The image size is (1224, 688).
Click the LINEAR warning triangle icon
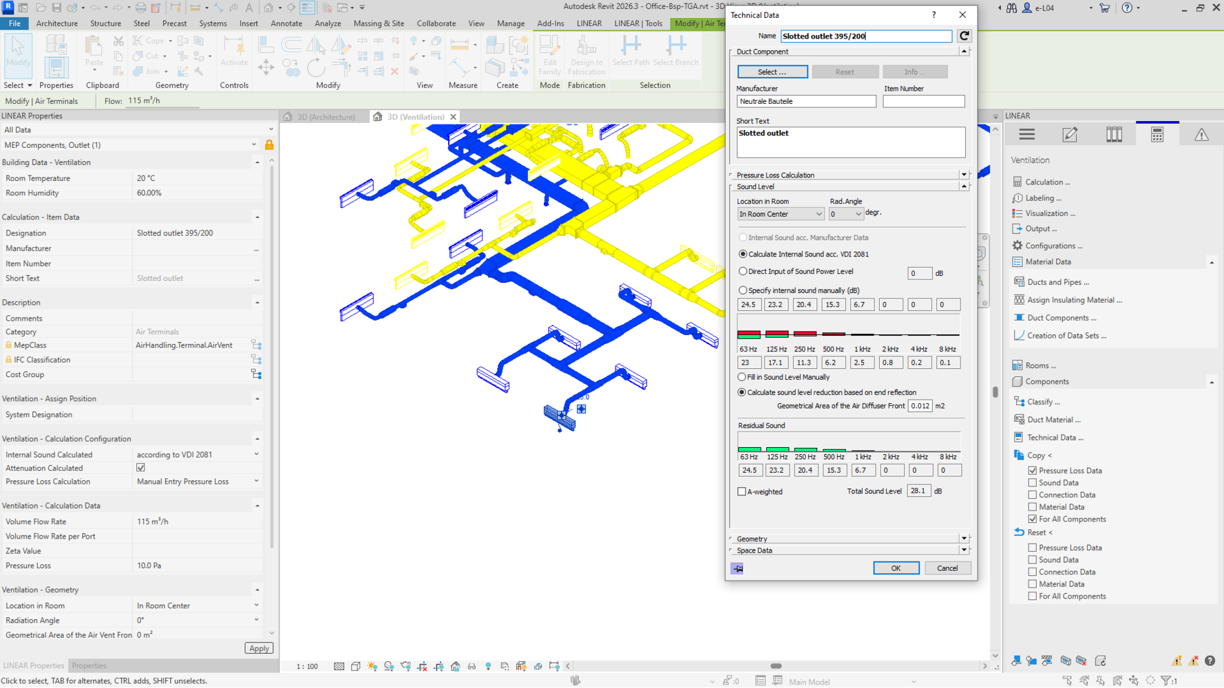1201,135
